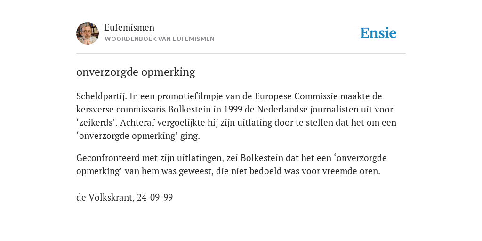Click the date '24-09-99'
Viewport: 482px width, 241px height.
[155, 198]
